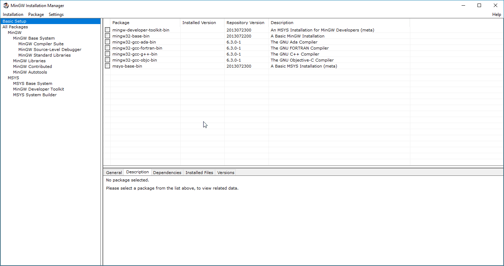
Task: Click description 'The GNU Objective-C Compiler'
Action: pos(302,60)
